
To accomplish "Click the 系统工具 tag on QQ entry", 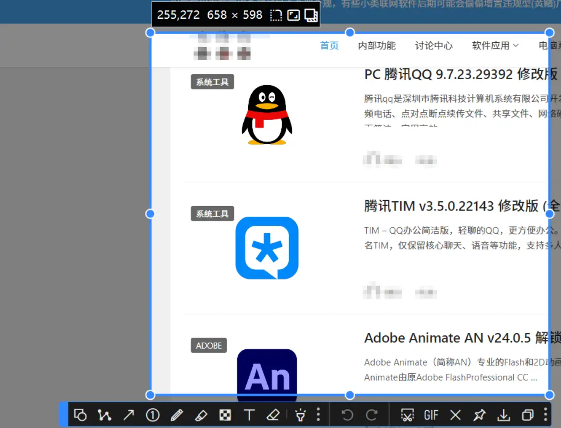I will (x=212, y=82).
